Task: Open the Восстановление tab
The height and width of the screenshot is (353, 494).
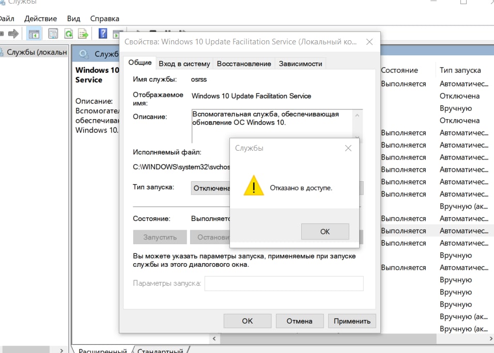Action: pos(244,63)
